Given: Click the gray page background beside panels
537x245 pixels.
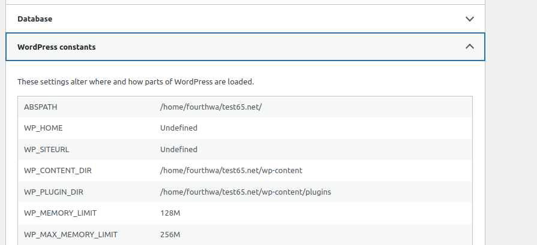Looking at the screenshot, I should pos(510,120).
